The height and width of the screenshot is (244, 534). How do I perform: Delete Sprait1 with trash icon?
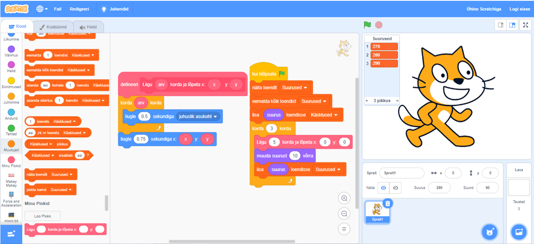387,203
